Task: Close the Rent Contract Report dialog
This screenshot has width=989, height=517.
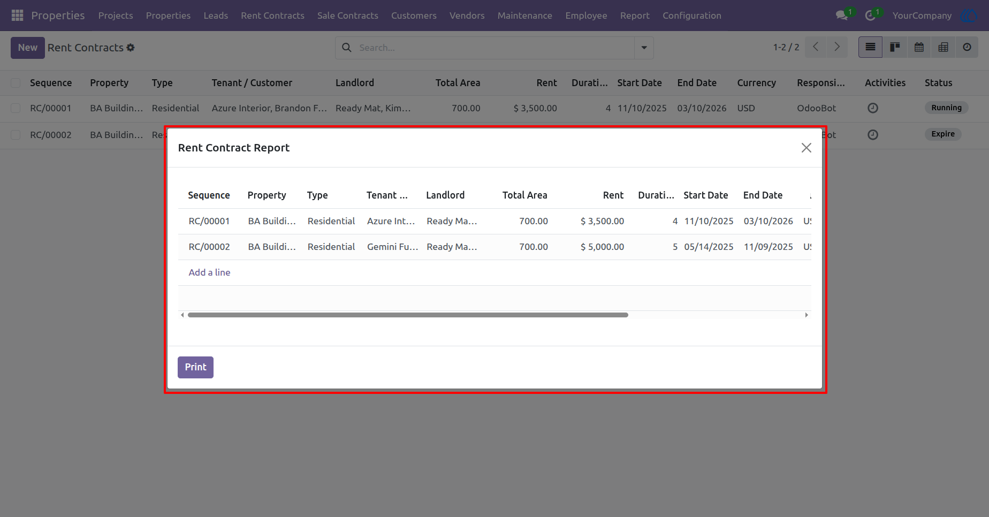Action: point(807,148)
